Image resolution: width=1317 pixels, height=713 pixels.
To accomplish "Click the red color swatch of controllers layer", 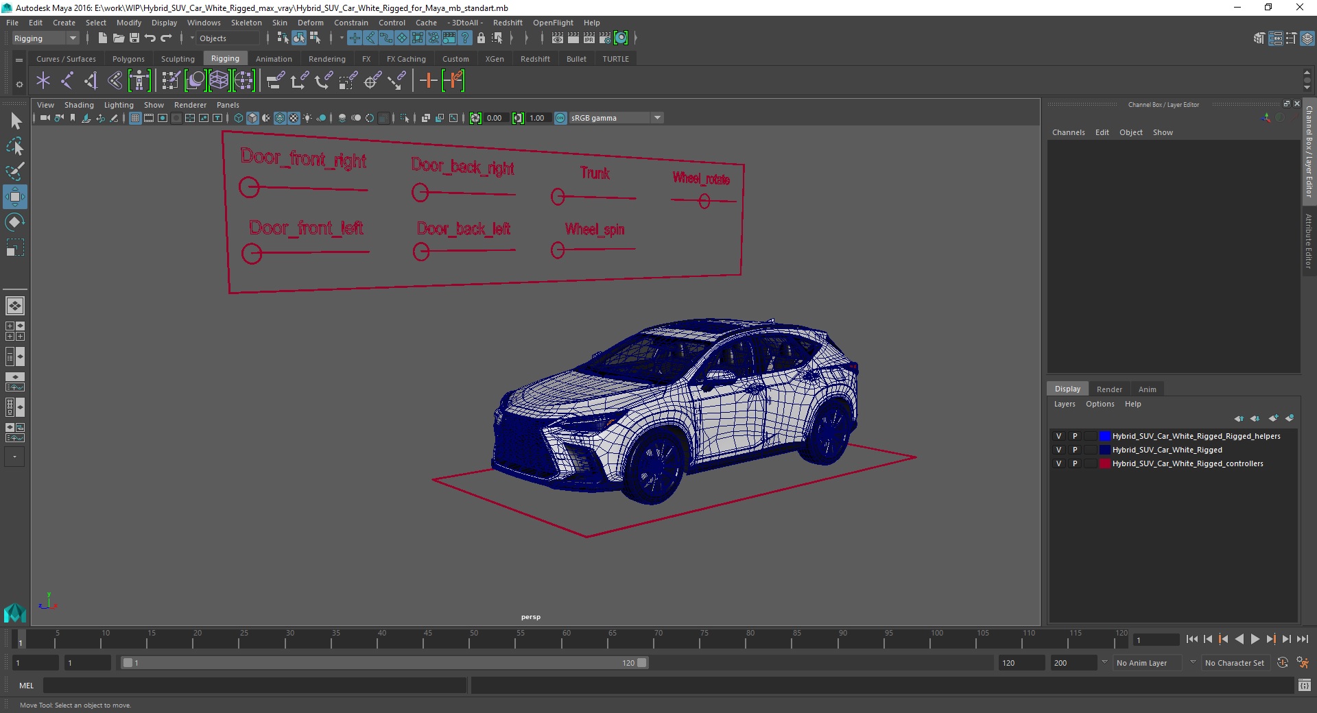I will point(1104,463).
